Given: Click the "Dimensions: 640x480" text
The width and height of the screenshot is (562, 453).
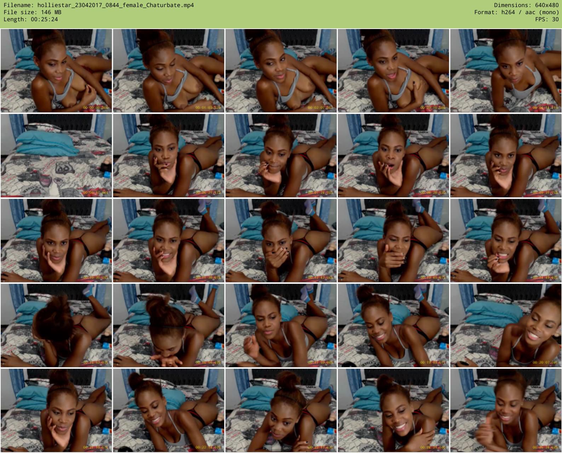Looking at the screenshot, I should [526, 5].
